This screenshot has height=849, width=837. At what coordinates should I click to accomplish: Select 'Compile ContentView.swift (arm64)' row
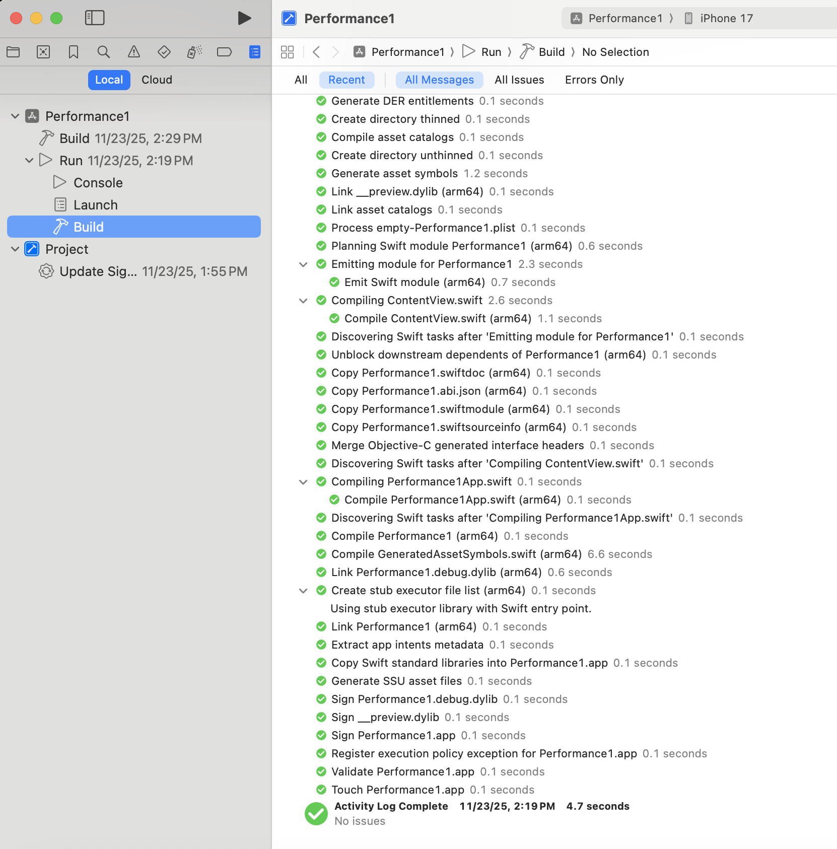466,319
